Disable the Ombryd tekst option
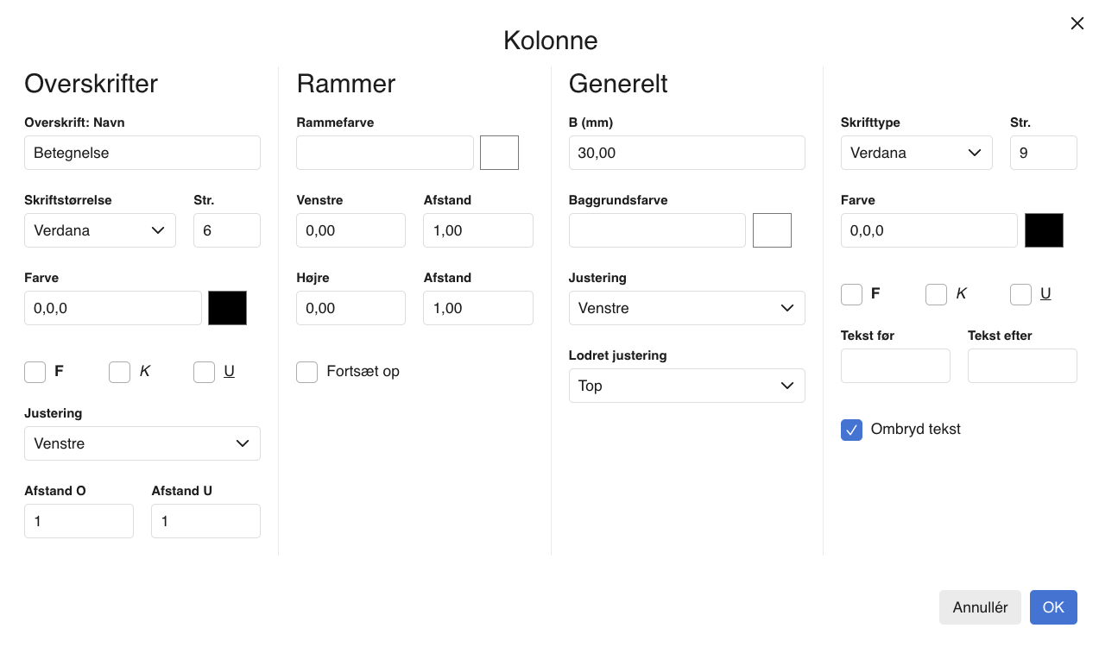1099x647 pixels. click(851, 430)
